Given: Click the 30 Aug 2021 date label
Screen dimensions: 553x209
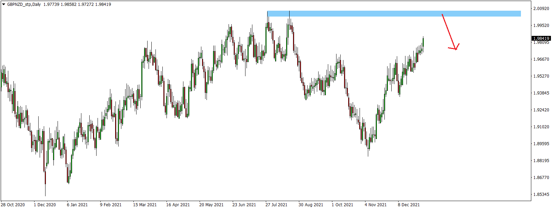Looking at the screenshot, I should (x=311, y=205).
